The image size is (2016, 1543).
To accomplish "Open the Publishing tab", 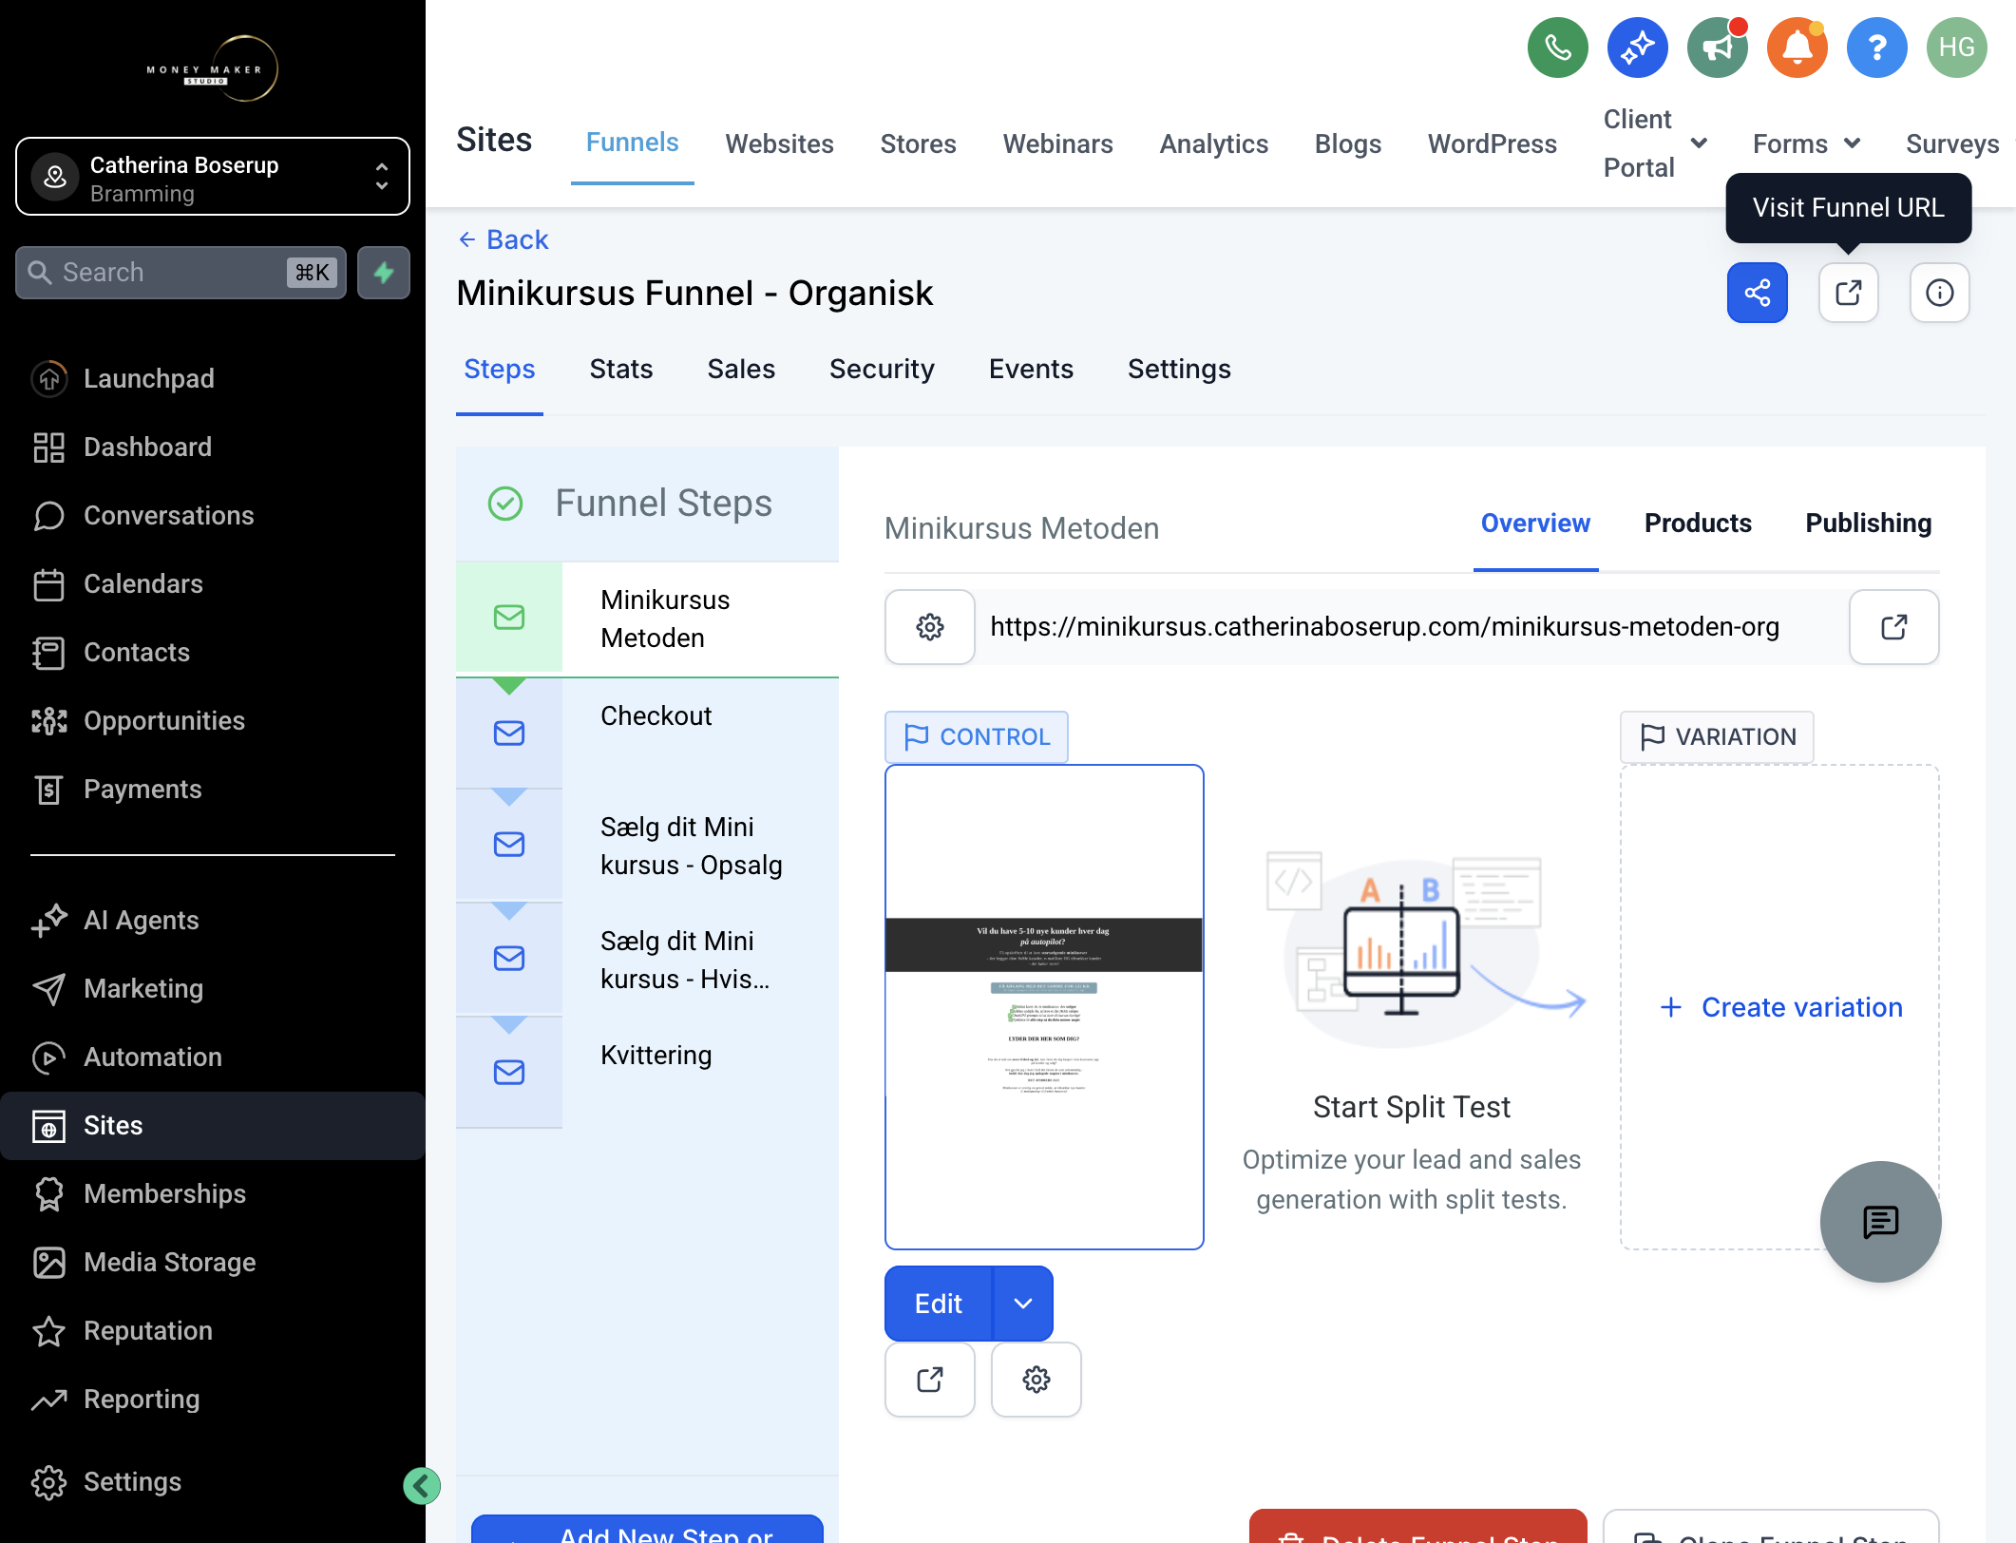I will pyautogui.click(x=1868, y=523).
